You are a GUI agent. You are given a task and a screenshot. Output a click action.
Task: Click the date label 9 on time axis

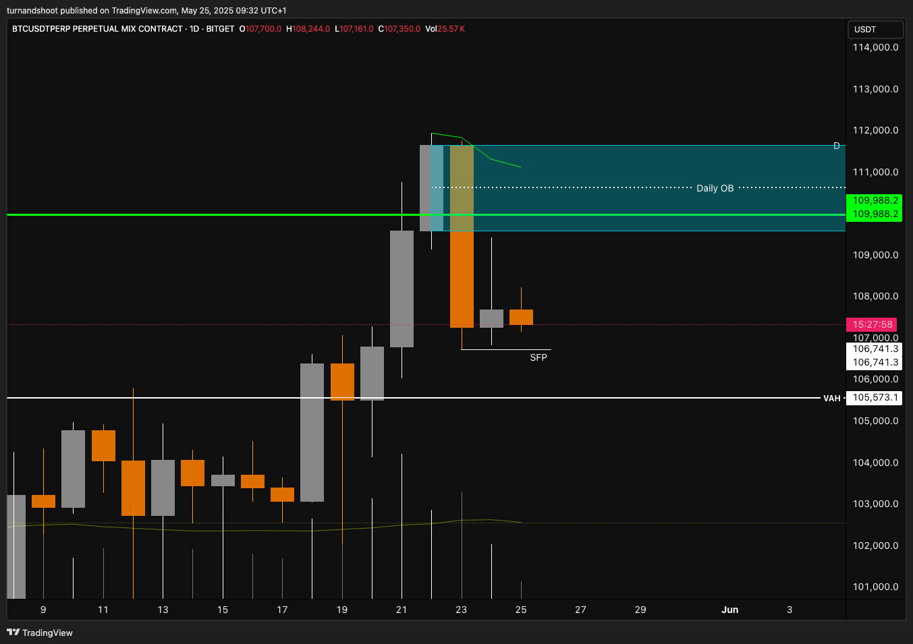(43, 610)
